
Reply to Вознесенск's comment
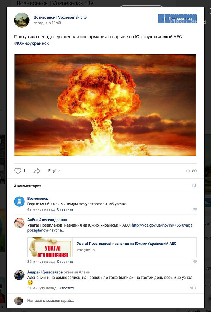point(65,209)
